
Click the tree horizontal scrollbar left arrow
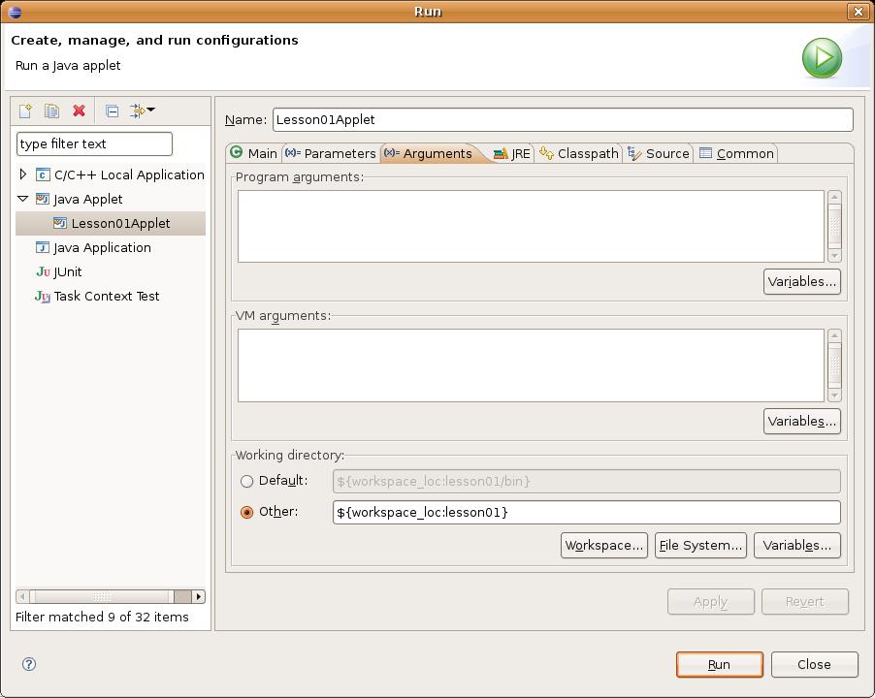(22, 596)
